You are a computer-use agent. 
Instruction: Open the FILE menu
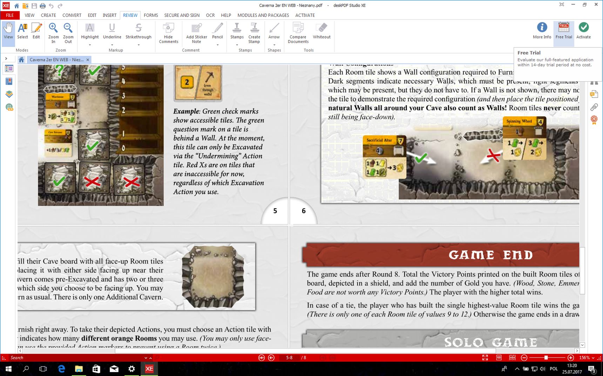point(10,15)
